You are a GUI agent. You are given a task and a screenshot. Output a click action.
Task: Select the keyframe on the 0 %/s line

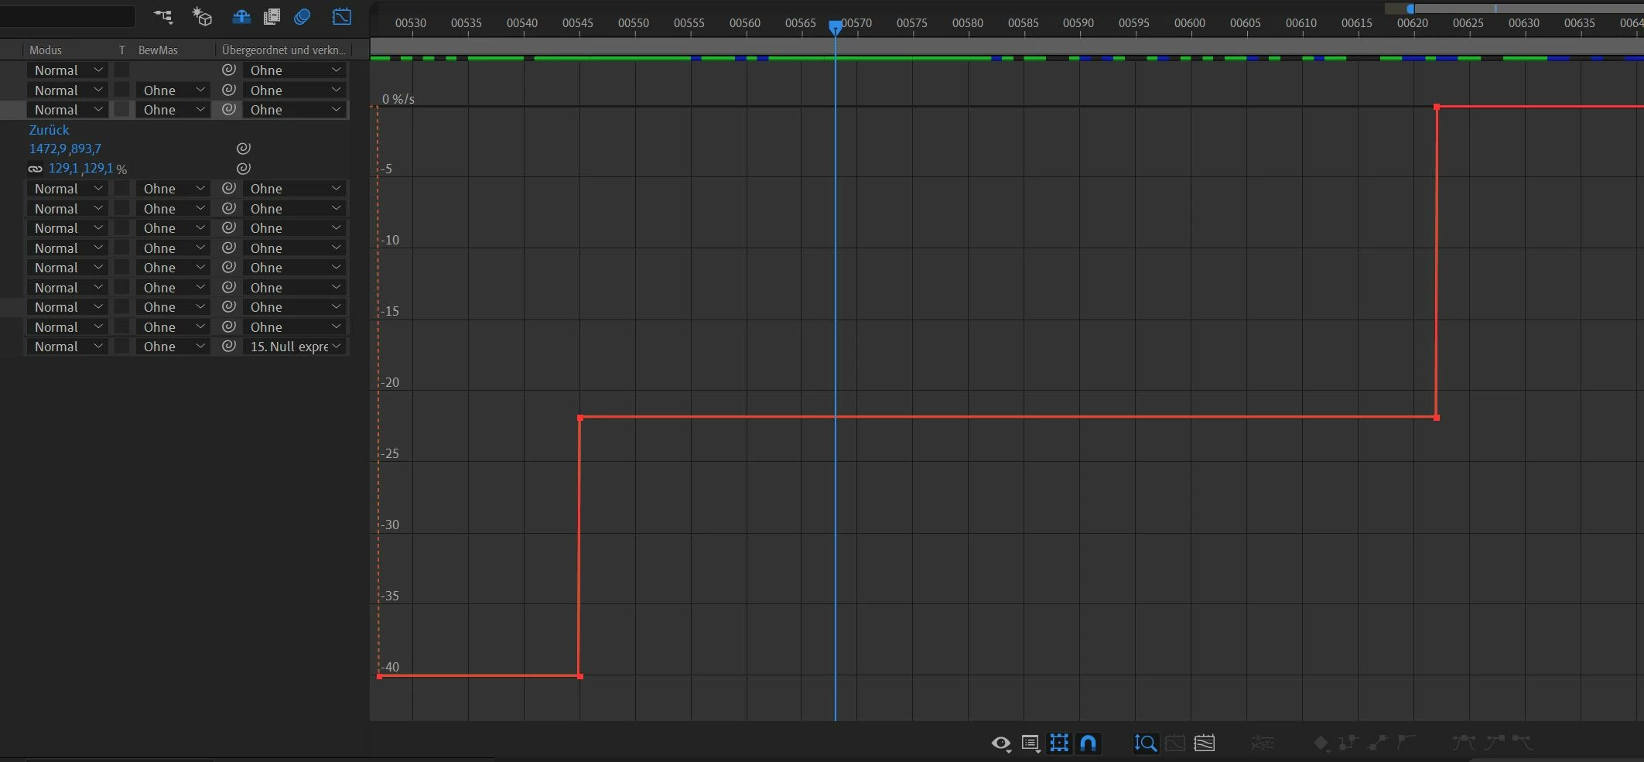tap(1437, 107)
